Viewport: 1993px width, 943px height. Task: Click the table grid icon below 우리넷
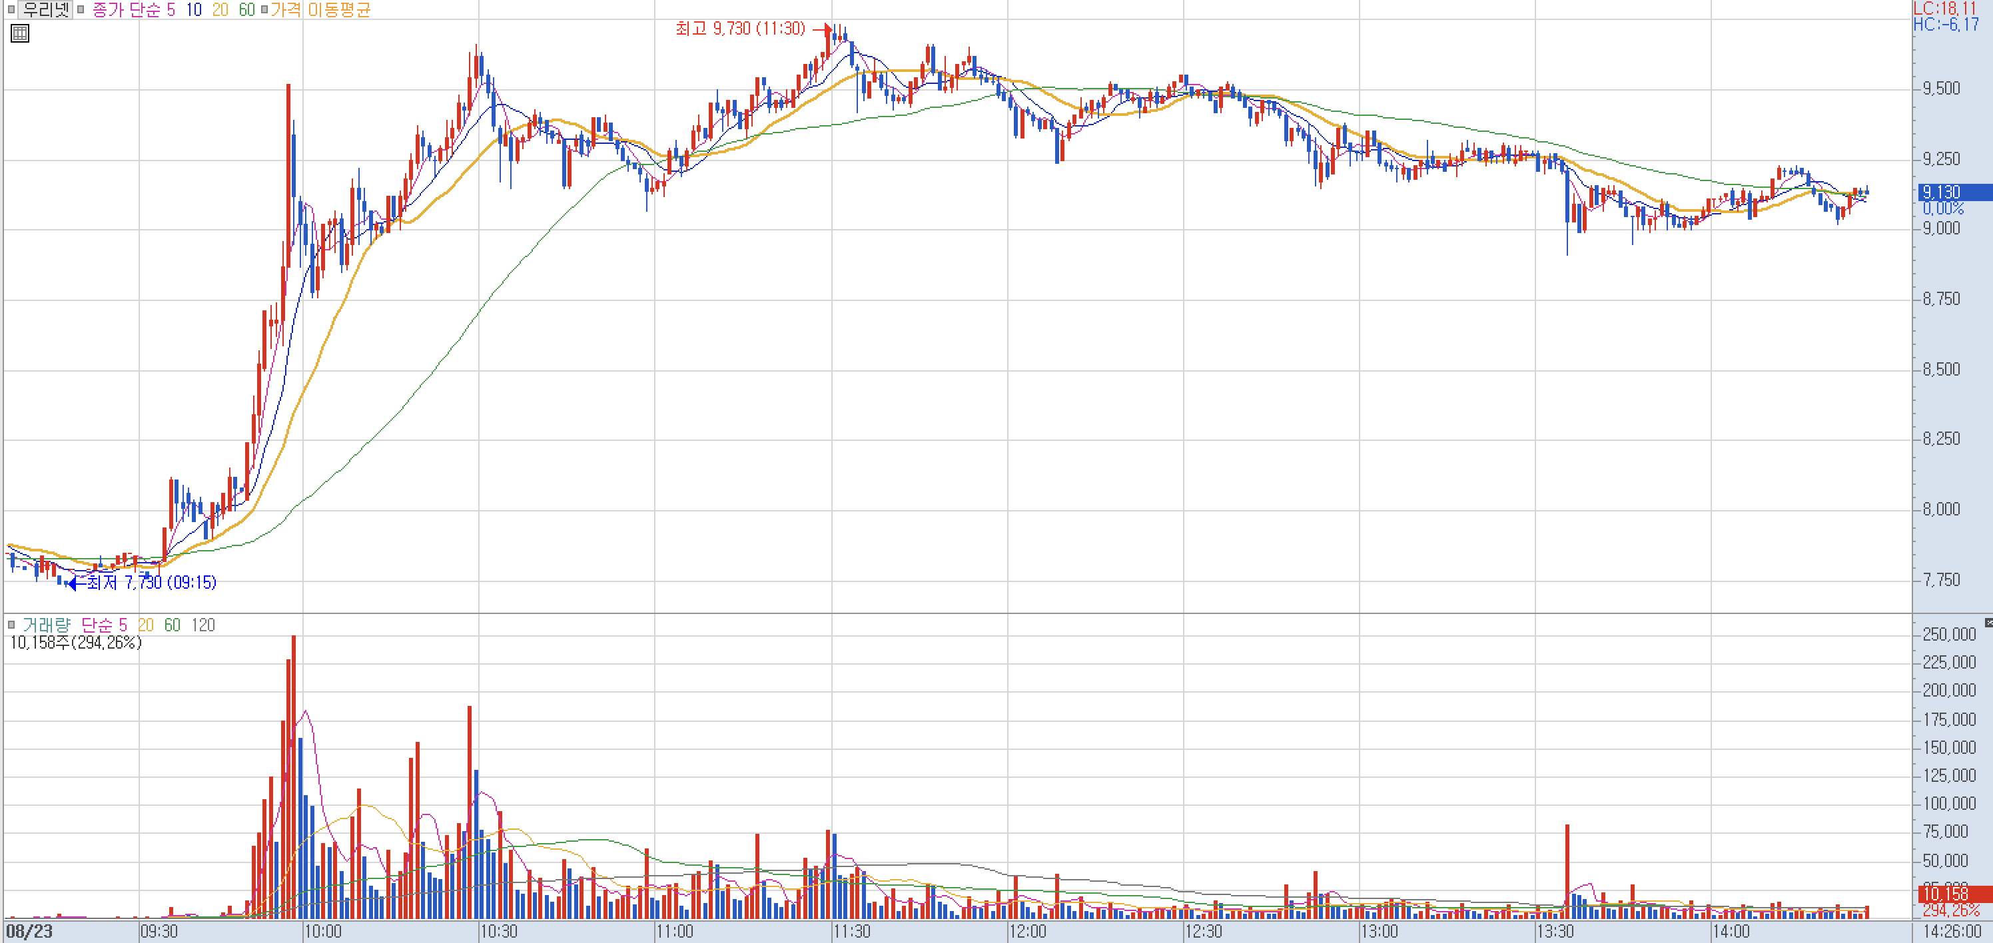click(x=20, y=33)
